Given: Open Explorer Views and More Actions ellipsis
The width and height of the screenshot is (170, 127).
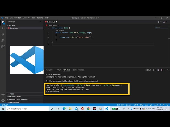Looking at the screenshot, I should tap(40, 22).
